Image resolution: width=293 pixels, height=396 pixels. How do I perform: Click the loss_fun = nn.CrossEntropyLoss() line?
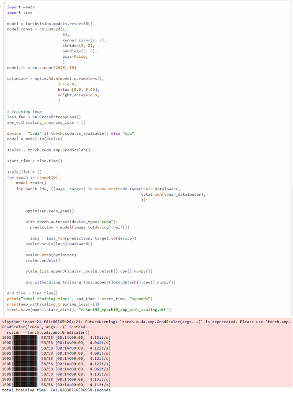(44, 117)
